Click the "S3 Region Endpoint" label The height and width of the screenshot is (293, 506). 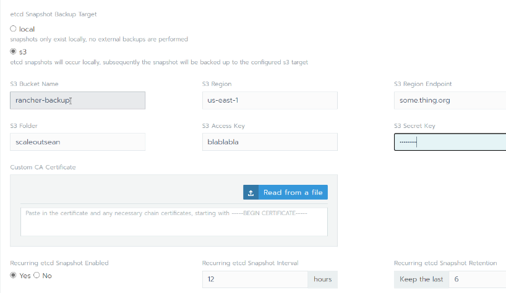point(422,84)
